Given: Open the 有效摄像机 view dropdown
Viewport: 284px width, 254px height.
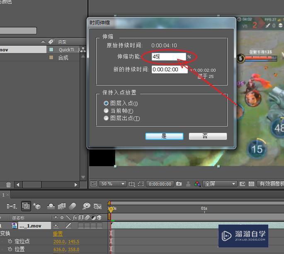Looking at the screenshot, I should tap(271, 184).
